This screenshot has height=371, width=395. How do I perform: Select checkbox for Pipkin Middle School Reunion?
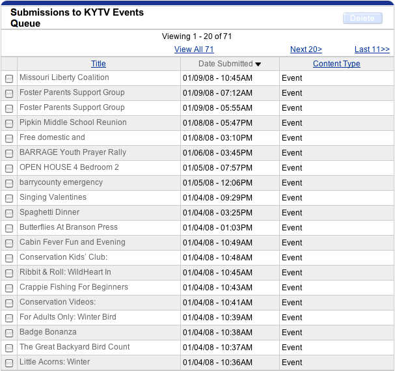point(9,124)
